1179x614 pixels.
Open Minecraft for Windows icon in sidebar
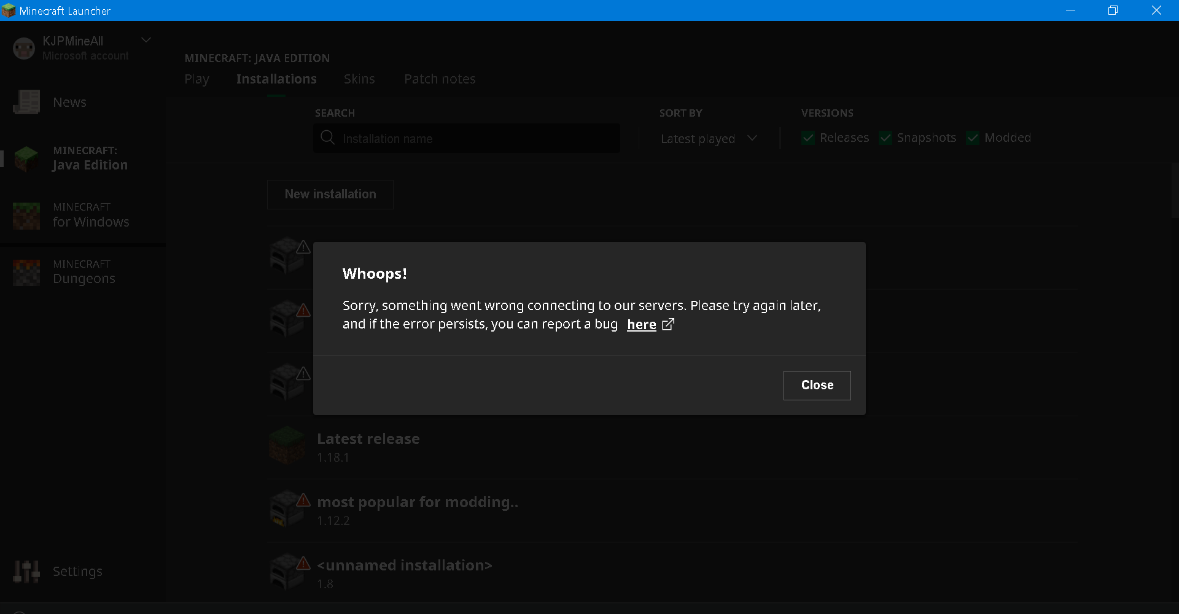pyautogui.click(x=26, y=216)
